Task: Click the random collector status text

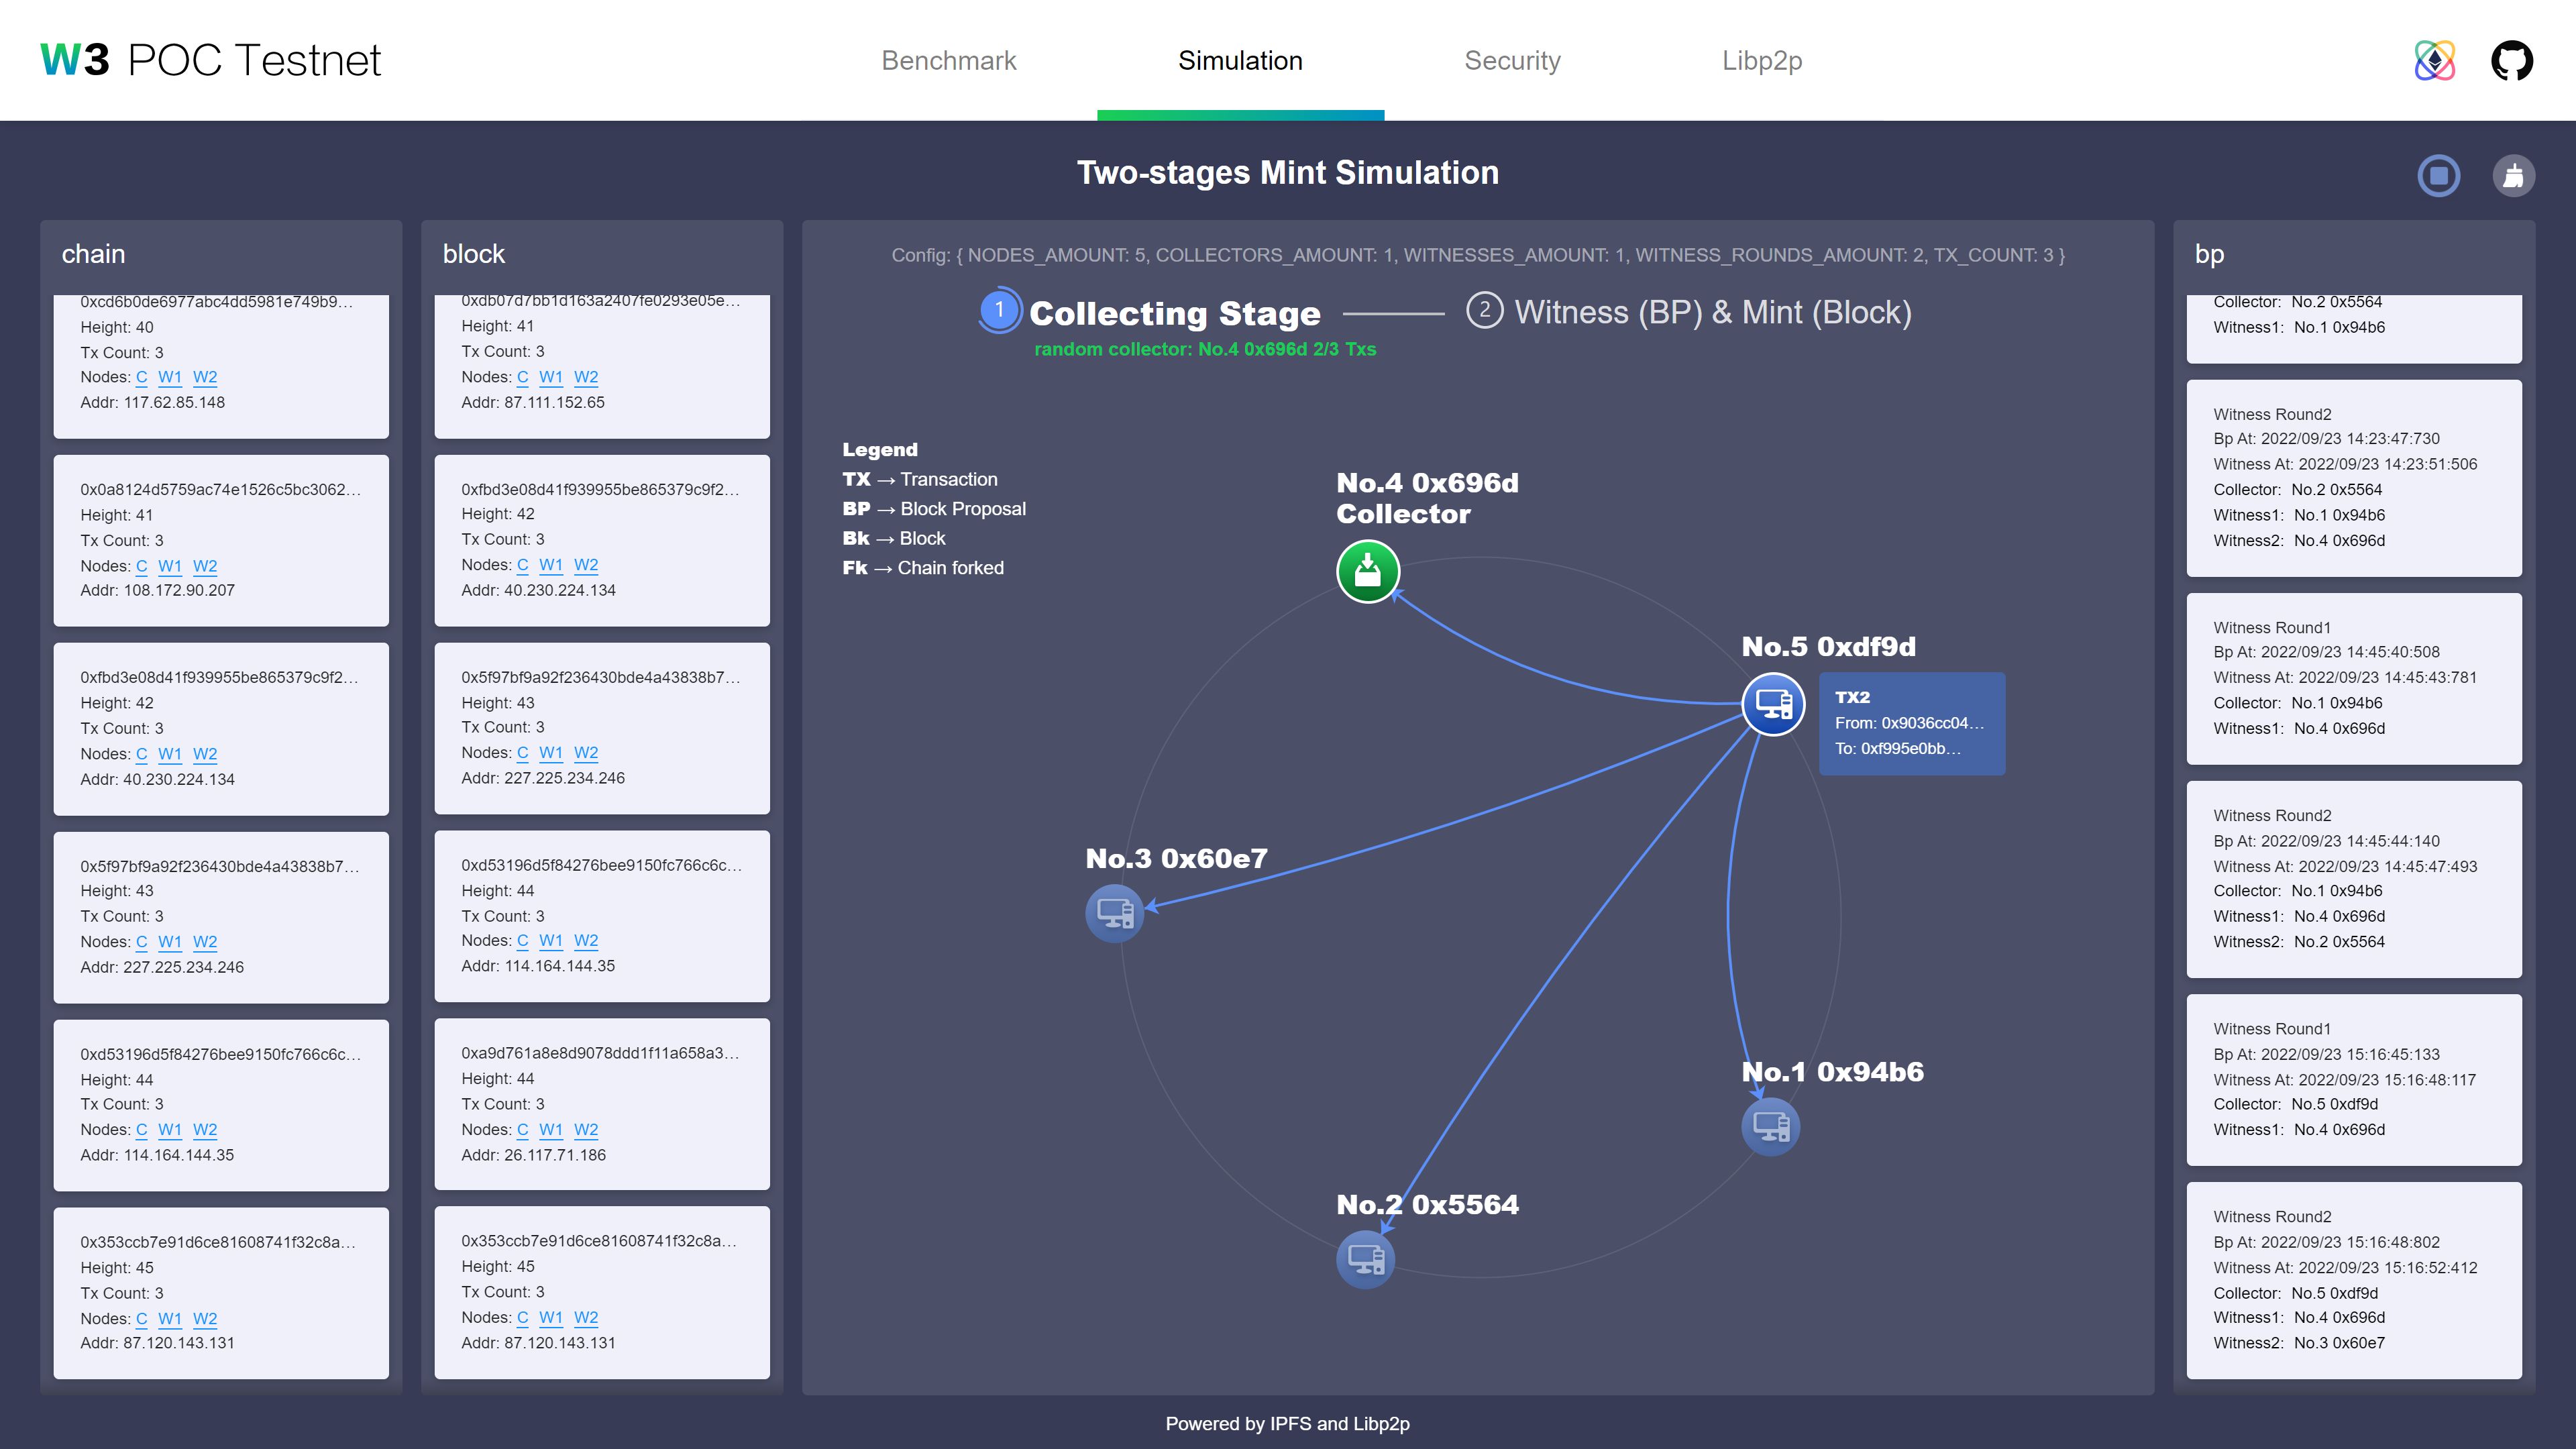Action: tap(1205, 349)
